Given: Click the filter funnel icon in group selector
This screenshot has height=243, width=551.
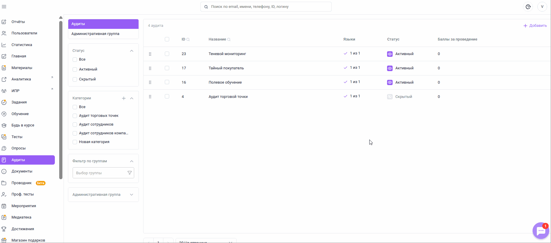Looking at the screenshot, I should coord(130,173).
